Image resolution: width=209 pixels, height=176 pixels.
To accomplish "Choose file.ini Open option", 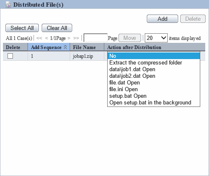I will (x=154, y=89).
